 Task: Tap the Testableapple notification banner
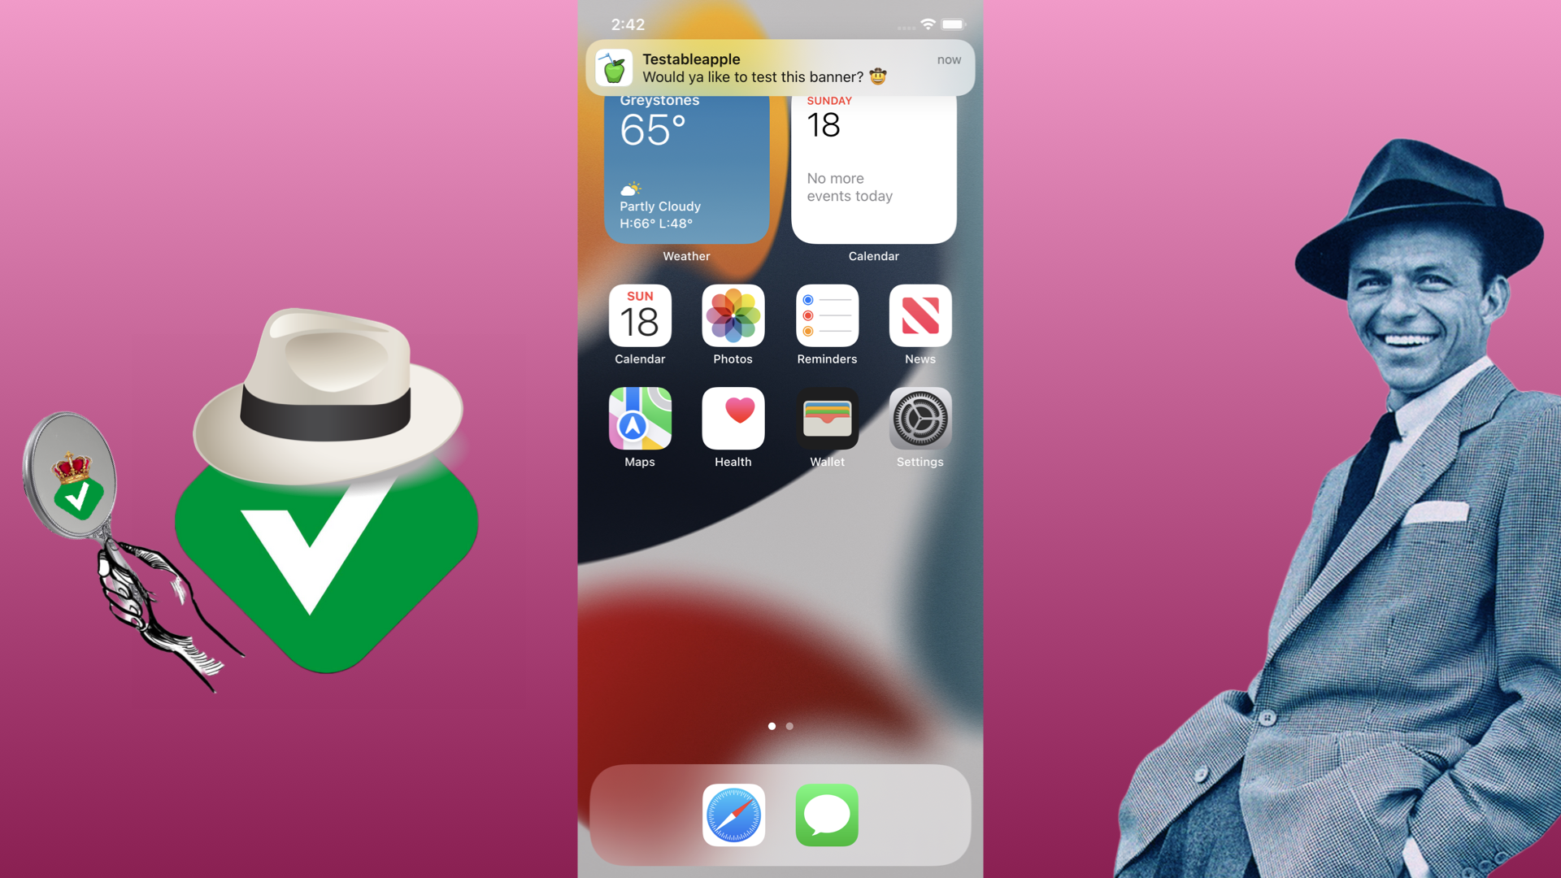coord(780,67)
